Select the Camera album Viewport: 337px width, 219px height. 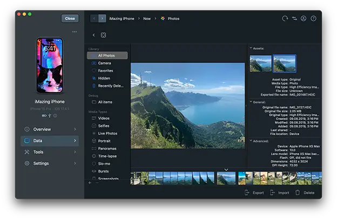point(107,63)
